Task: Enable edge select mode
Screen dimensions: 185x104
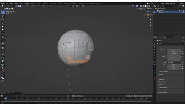Action: pos(18,6)
